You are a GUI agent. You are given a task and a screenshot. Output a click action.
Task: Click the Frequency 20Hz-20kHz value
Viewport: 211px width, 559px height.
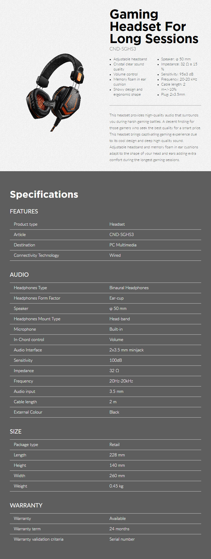tap(121, 381)
